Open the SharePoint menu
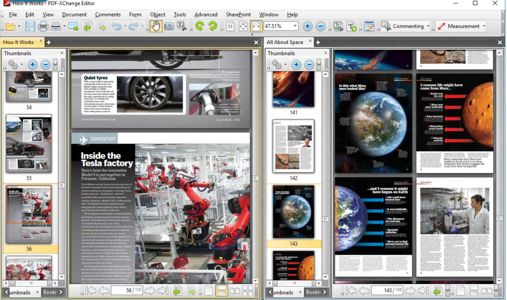This screenshot has width=507, height=300. 238,15
